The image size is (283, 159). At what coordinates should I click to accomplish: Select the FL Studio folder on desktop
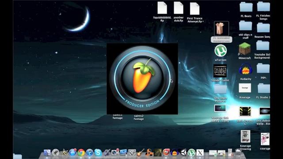tap(264, 88)
